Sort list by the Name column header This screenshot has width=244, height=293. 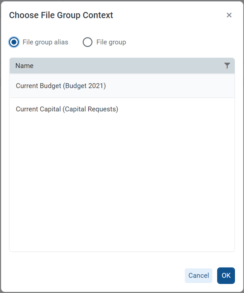(25, 66)
